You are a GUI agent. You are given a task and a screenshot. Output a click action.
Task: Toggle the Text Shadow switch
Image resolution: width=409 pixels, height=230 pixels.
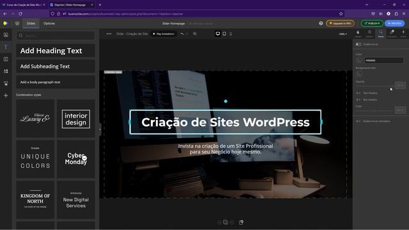(x=358, y=93)
